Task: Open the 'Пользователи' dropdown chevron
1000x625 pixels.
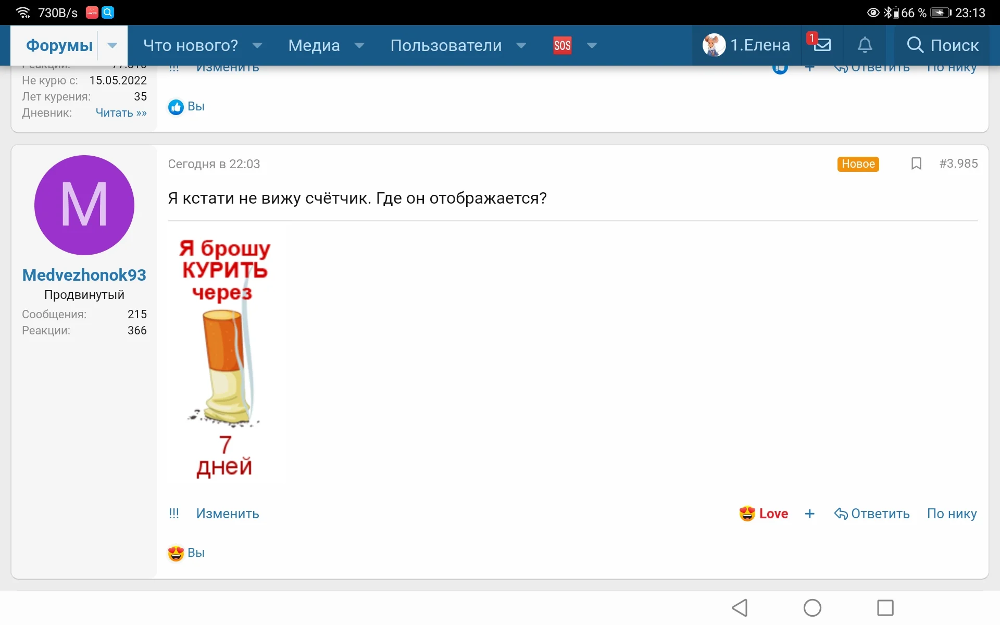Action: (x=521, y=45)
